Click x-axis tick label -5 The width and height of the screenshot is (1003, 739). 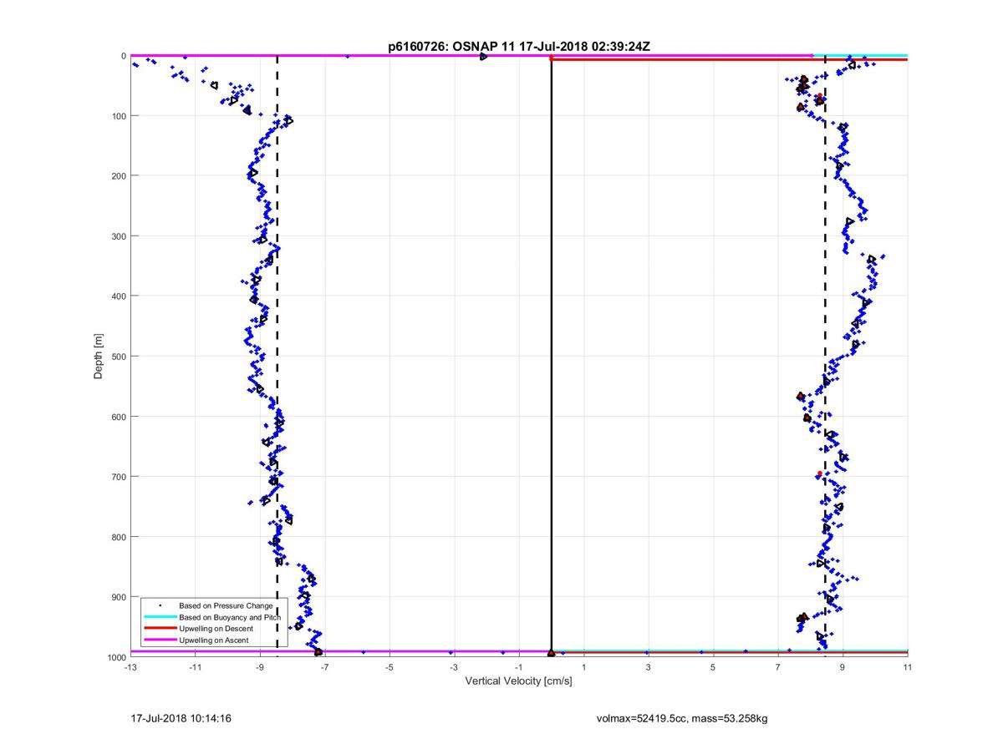(x=389, y=666)
